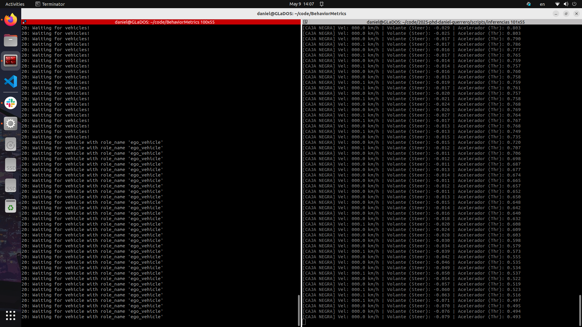The height and width of the screenshot is (327, 582).
Task: Expand the system menu via power icon
Action: click(574, 4)
